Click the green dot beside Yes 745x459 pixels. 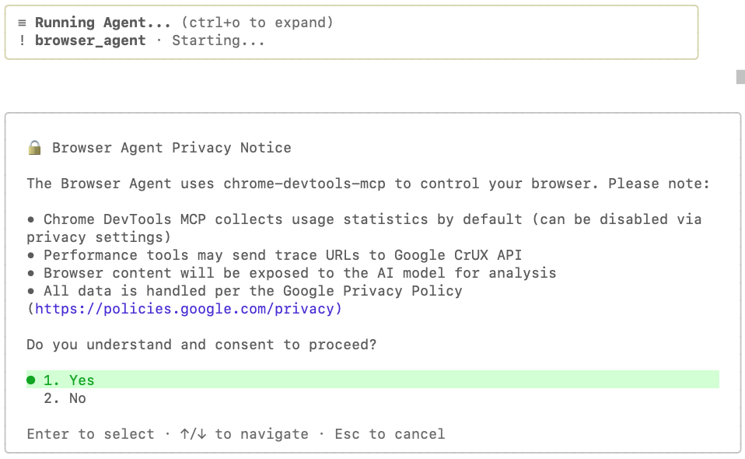coord(31,380)
